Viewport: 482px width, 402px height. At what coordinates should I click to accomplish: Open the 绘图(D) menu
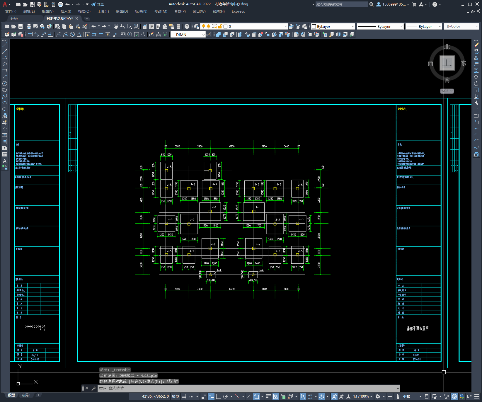(x=122, y=11)
